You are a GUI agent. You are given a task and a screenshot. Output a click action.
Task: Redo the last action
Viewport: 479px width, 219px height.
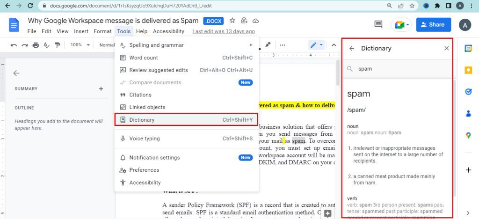pos(25,45)
